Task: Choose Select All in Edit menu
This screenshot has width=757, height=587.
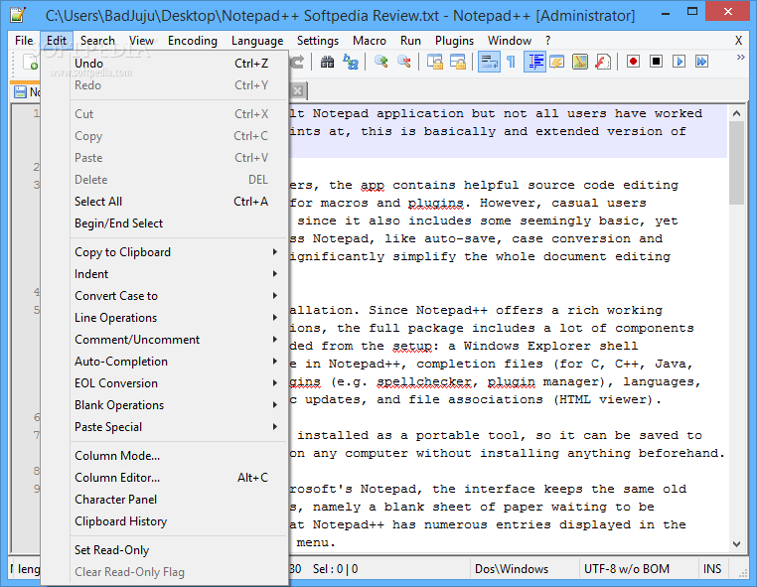Action: (178, 202)
